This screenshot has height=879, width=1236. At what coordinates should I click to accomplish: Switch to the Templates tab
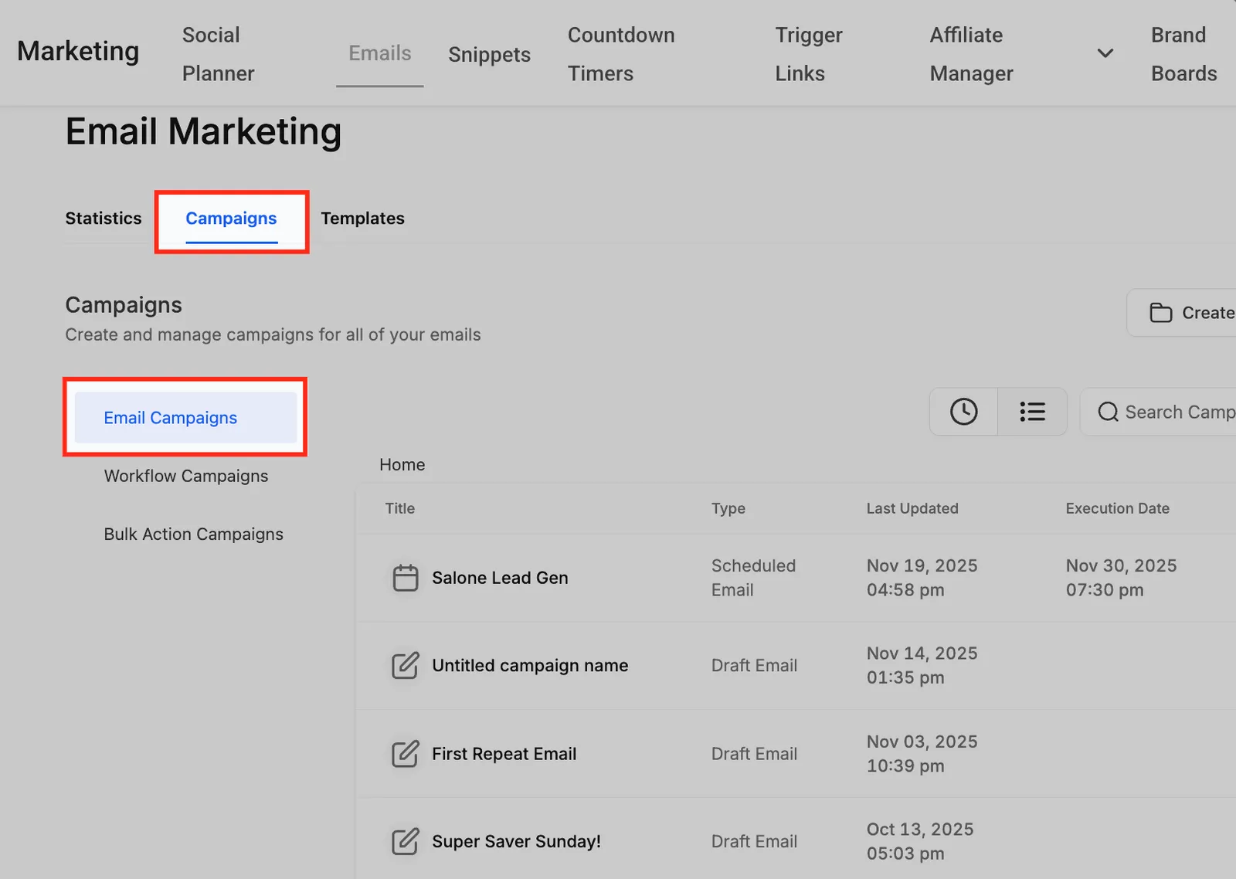click(362, 219)
